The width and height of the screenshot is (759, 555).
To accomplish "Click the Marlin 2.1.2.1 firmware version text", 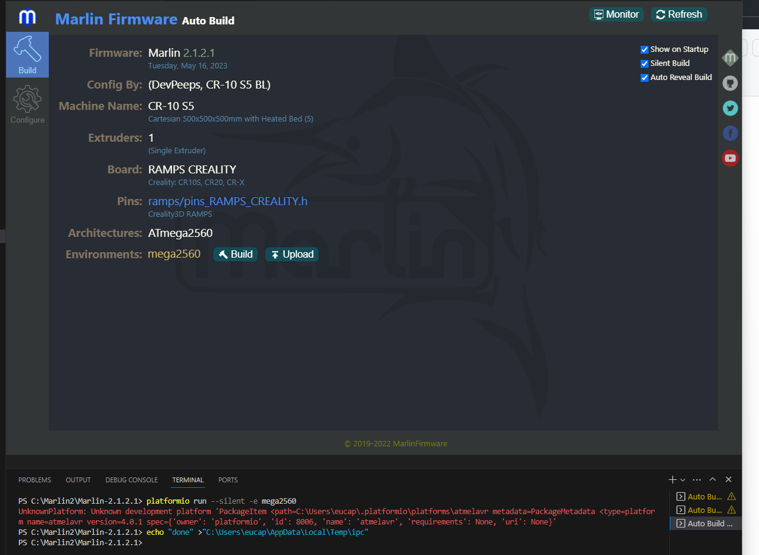I will click(x=181, y=53).
